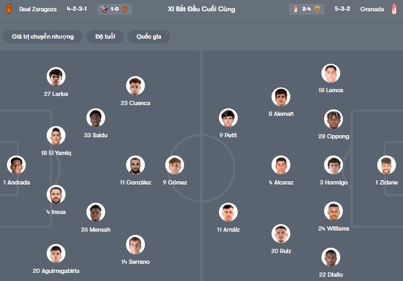Open the 1-0 previous match result badge
The image size is (403, 281).
tap(114, 9)
